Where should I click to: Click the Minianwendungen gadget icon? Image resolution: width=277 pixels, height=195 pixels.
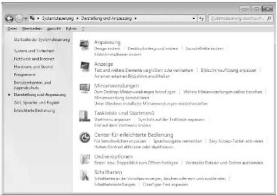[x=85, y=88]
